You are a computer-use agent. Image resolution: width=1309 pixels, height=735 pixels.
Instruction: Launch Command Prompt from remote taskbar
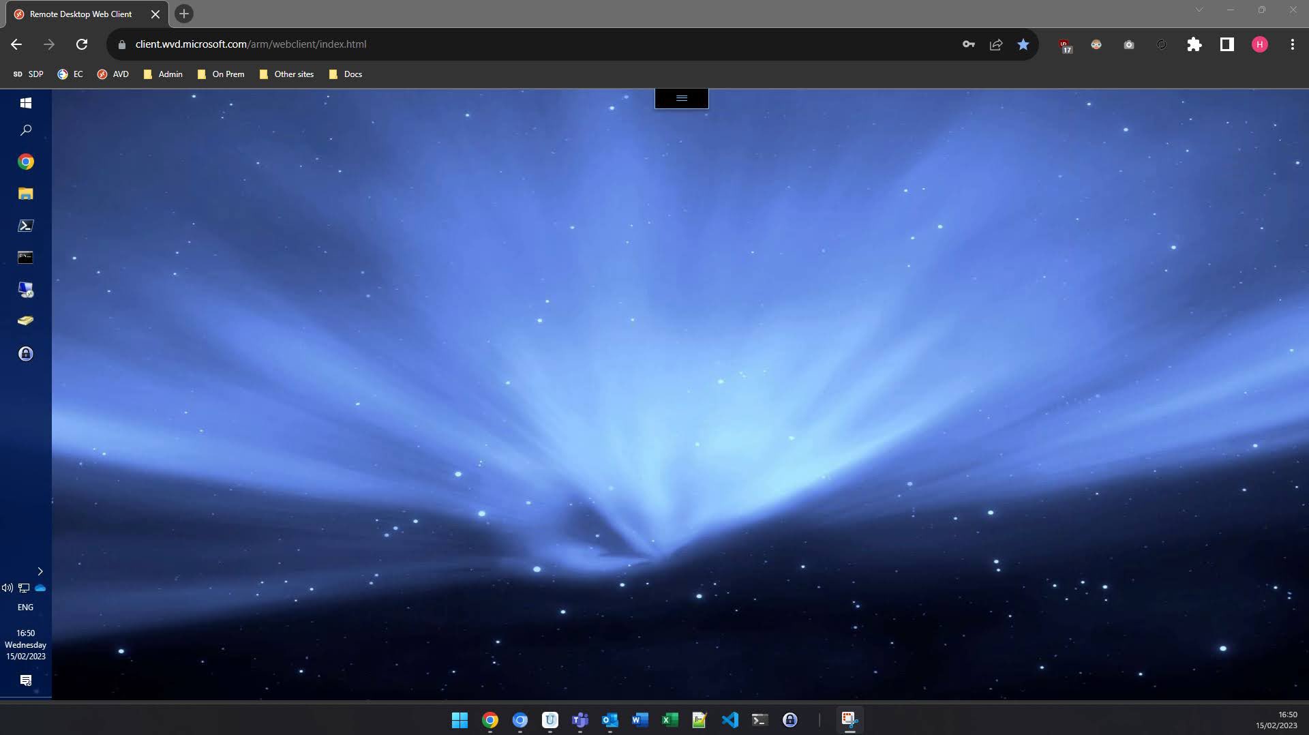coord(26,257)
